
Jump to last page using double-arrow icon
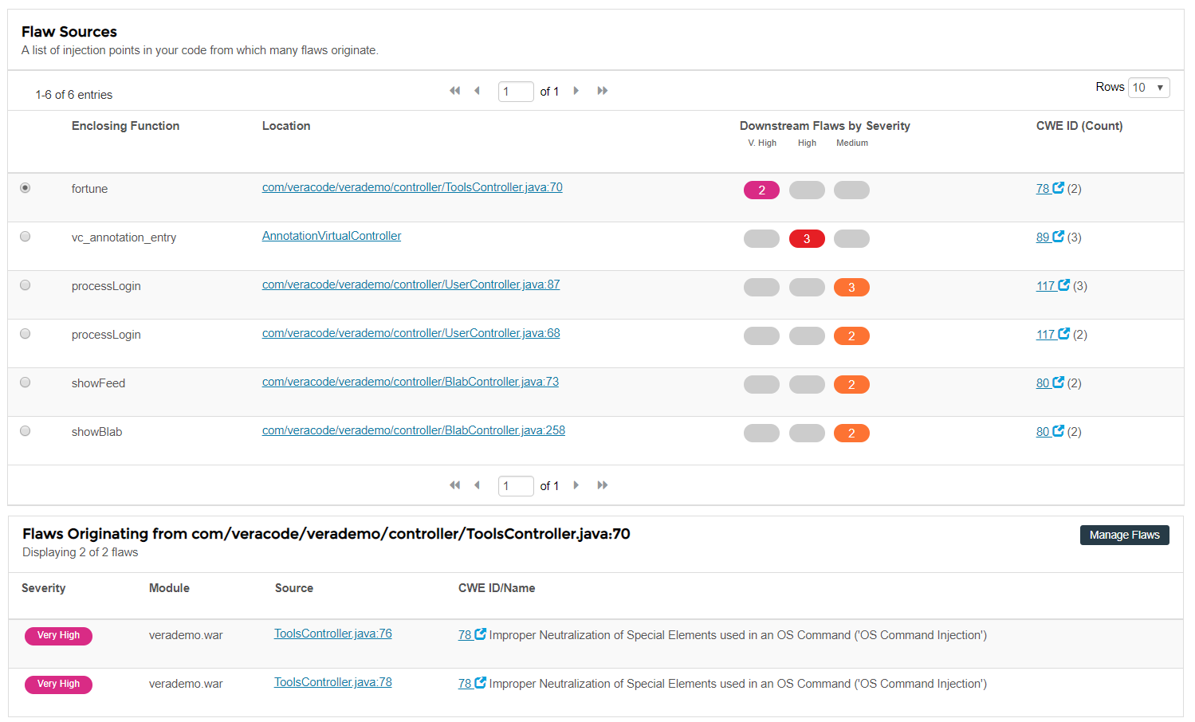pyautogui.click(x=602, y=91)
